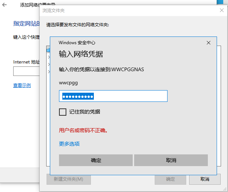This screenshot has width=228, height=192.
Task: Click 取消 in the 浏览文件夹 dialog
Action: pos(205,179)
